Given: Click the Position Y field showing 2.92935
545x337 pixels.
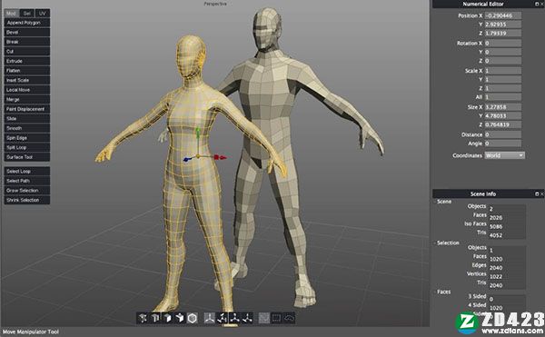Looking at the screenshot, I should [502, 25].
